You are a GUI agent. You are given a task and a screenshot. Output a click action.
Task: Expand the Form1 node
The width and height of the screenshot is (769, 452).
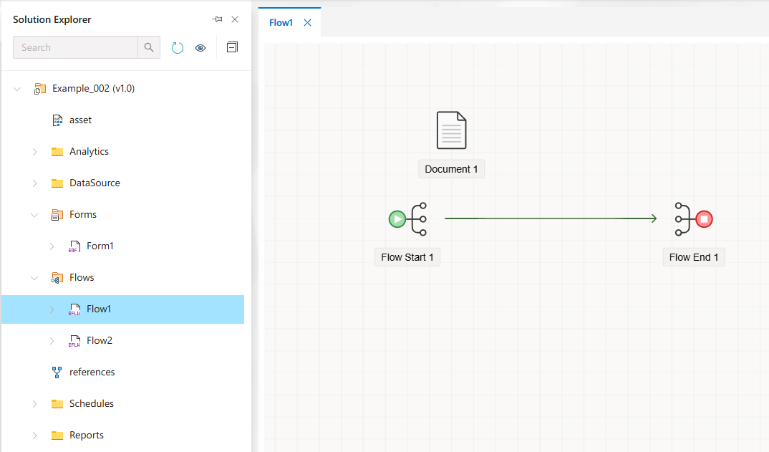[52, 246]
